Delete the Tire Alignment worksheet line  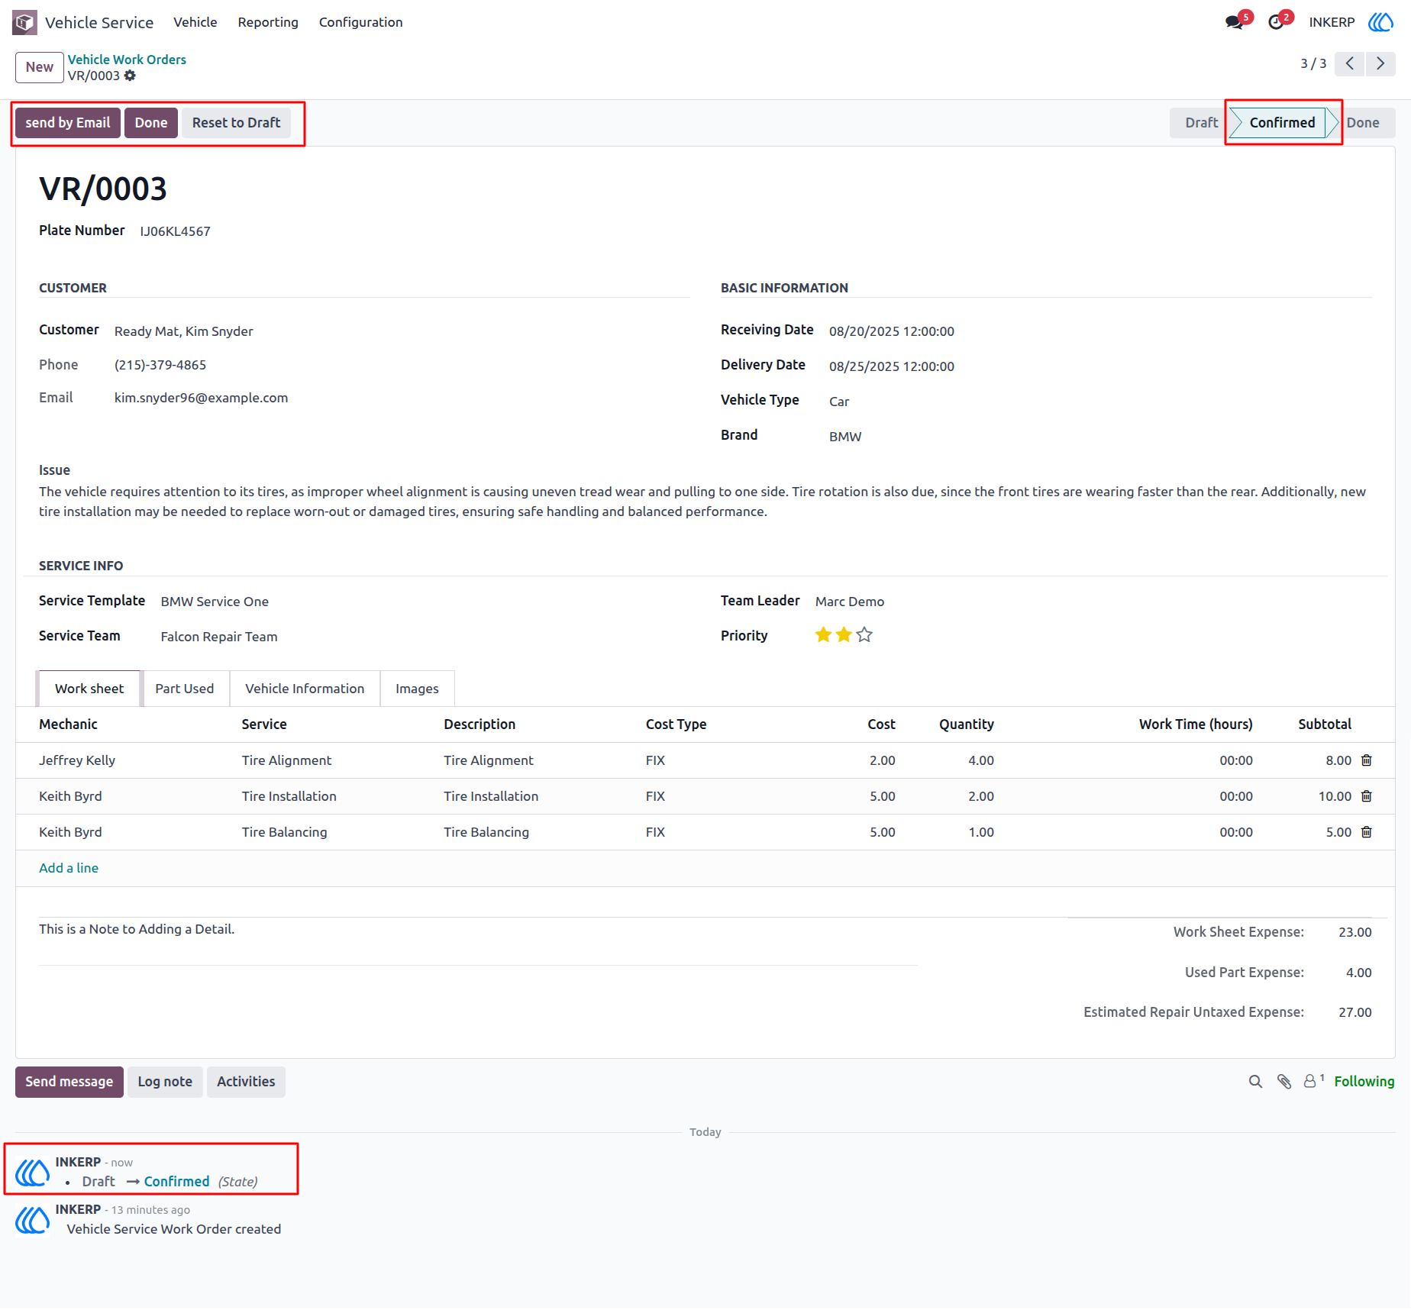[1367, 760]
